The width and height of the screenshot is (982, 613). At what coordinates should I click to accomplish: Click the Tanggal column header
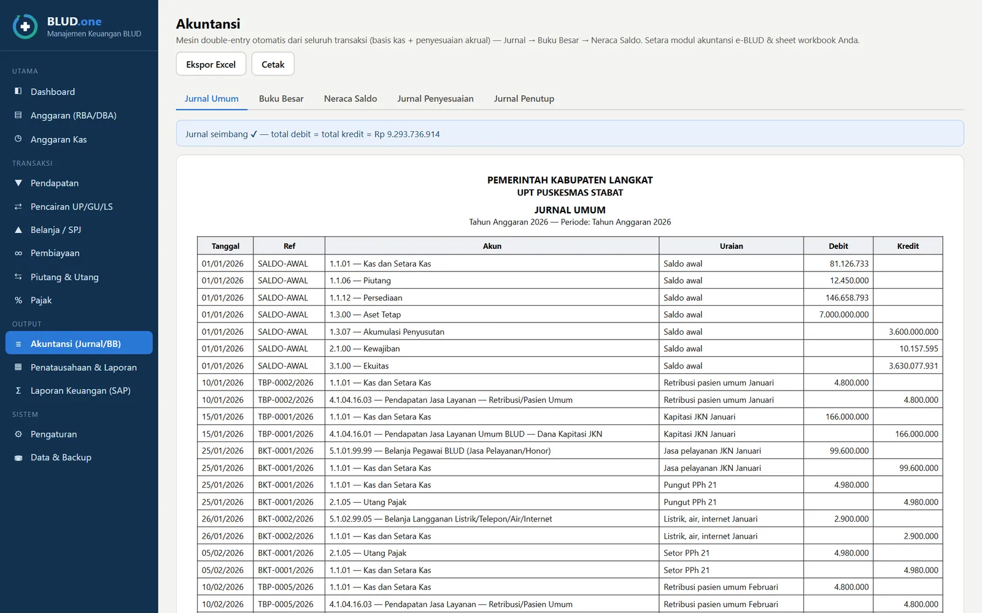point(225,246)
